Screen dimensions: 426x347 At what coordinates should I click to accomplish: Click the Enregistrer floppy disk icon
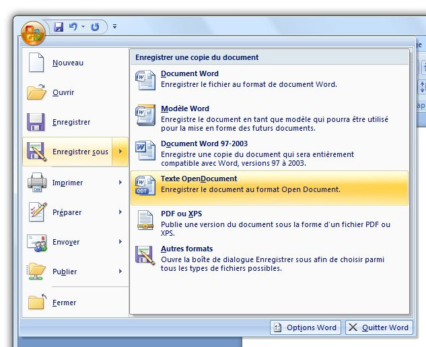(x=36, y=122)
